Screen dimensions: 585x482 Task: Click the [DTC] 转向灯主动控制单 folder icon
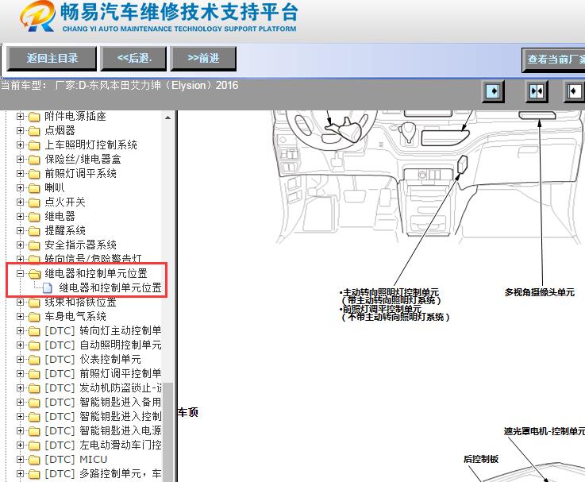[34, 331]
